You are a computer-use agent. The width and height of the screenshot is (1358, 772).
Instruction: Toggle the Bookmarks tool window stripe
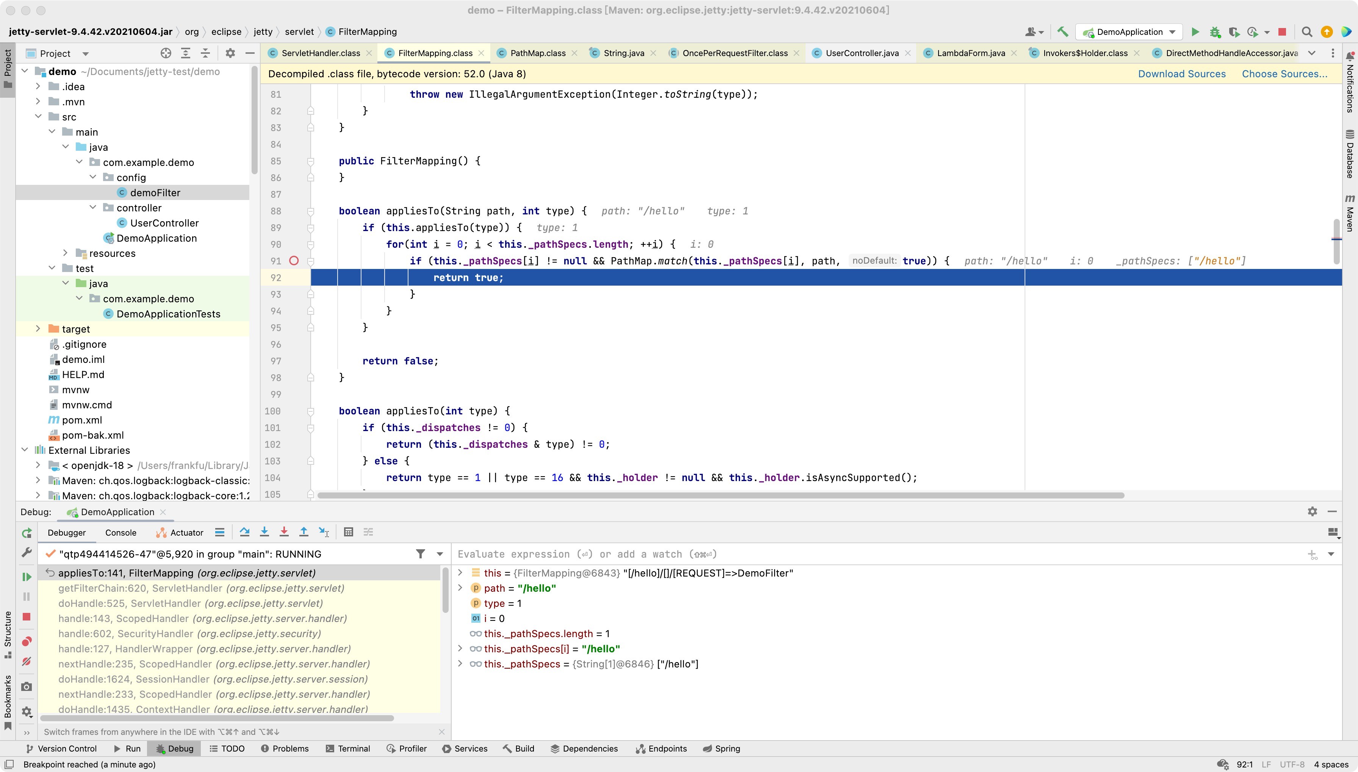tap(8, 703)
